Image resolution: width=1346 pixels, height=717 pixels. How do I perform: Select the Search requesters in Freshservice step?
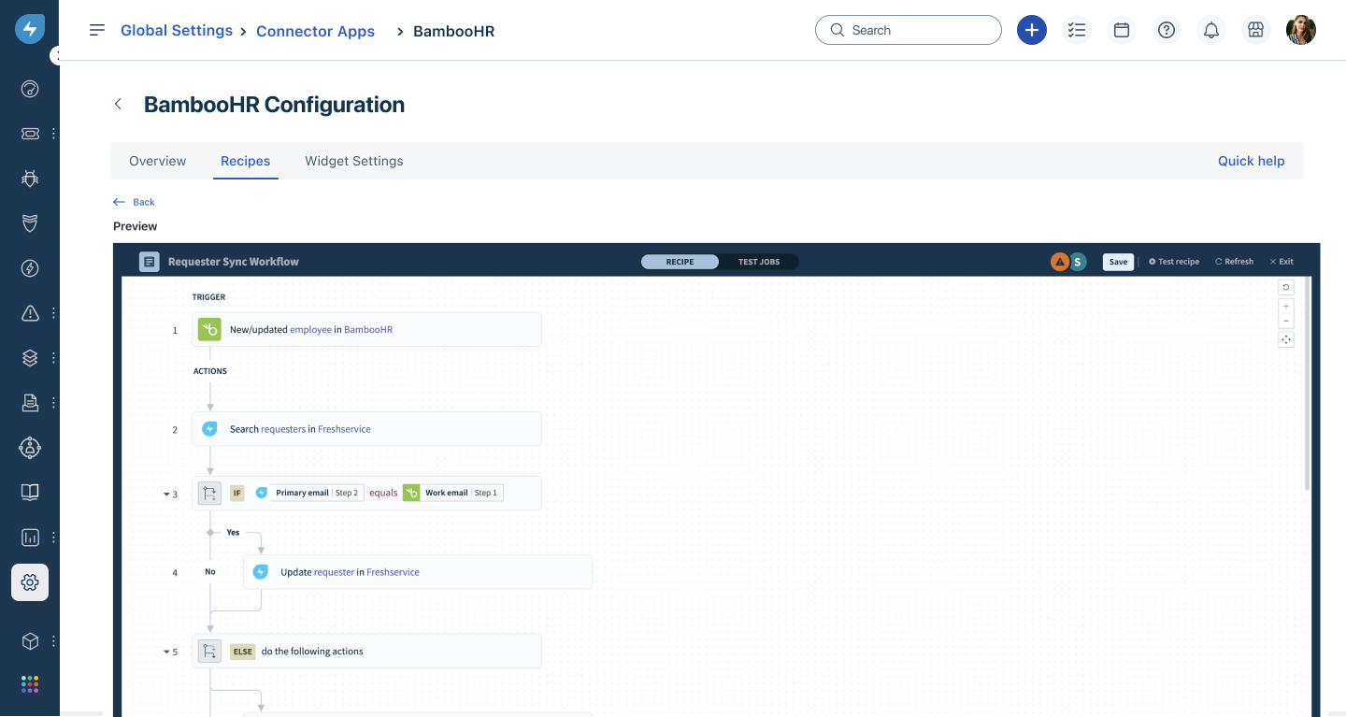(367, 429)
